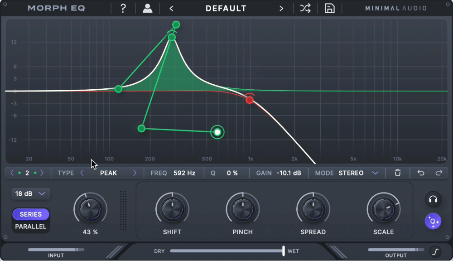Switch to previous filter type before PEAK
The height and width of the screenshot is (261, 453).
pos(82,173)
